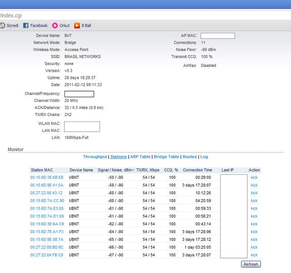Viewport: 291px width, 273px height.
Task: Open station 00:15:6D:7A:E3:00 details
Action: [47, 208]
